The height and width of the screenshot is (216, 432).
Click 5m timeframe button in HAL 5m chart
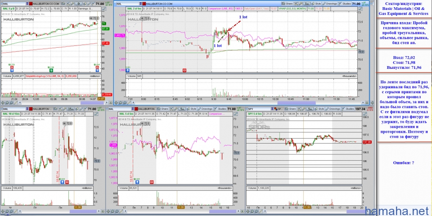pyautogui.click(x=182, y=109)
